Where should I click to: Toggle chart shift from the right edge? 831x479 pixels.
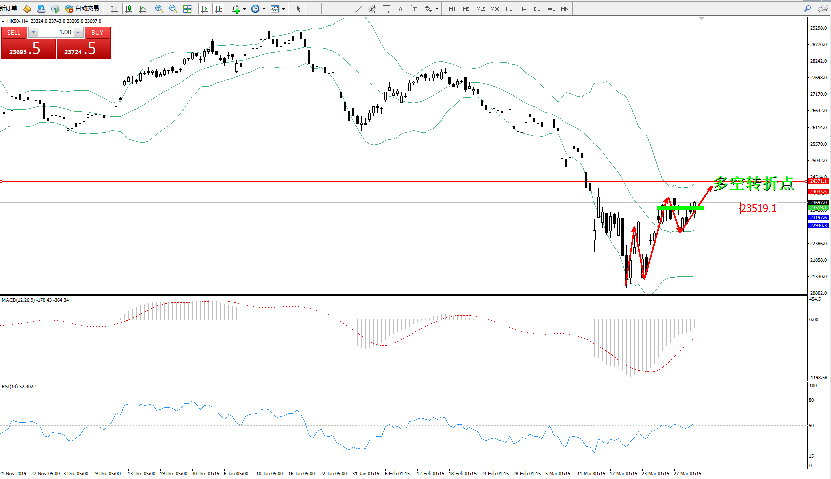click(219, 9)
